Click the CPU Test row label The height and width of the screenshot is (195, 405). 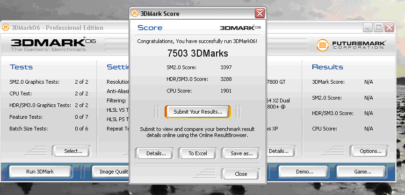[x=21, y=94]
